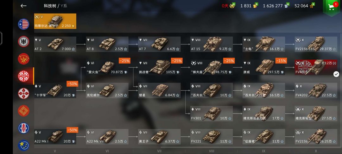Select the AT 2 tank node
This screenshot has width=342, height=154.
[x=55, y=44]
